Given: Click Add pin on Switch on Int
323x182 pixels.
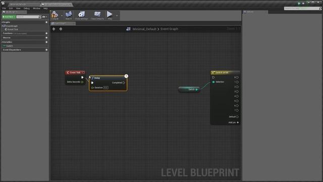Looking at the screenshot, I should click(x=233, y=122).
